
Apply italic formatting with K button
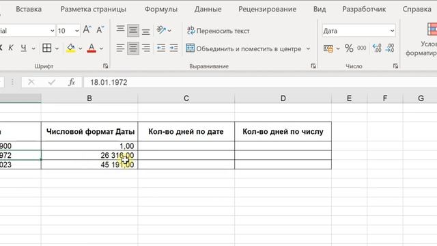pyautogui.click(x=11, y=49)
